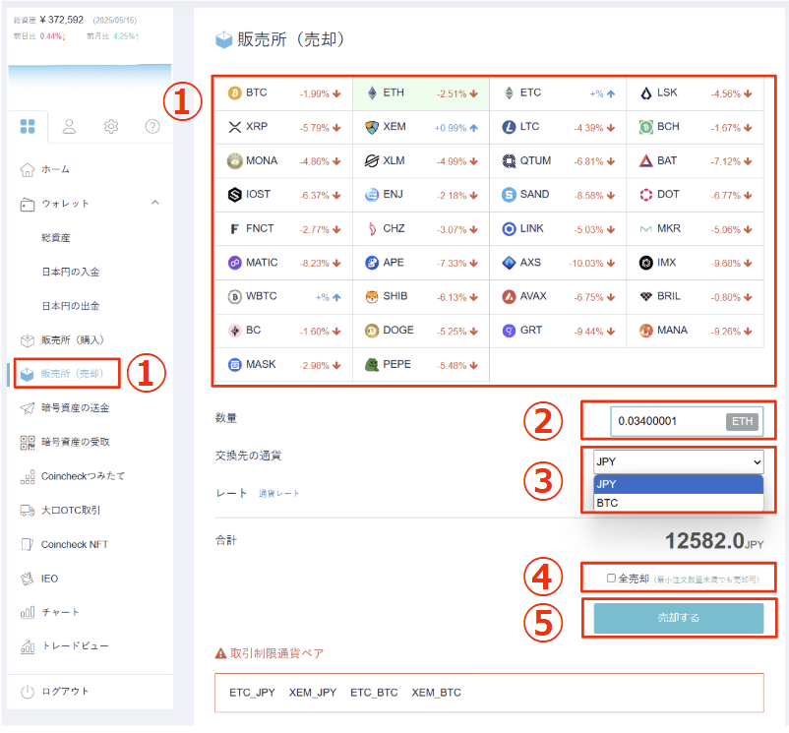Select the ENJ coin tile
The image size is (789, 733).
tap(421, 195)
